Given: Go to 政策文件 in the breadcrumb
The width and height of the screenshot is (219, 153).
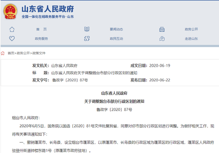Looking at the screenshot, I should coord(39,53).
